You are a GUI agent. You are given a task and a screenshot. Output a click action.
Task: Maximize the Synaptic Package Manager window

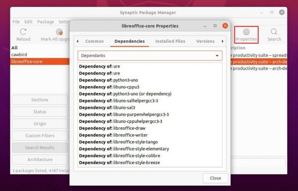(x=272, y=12)
